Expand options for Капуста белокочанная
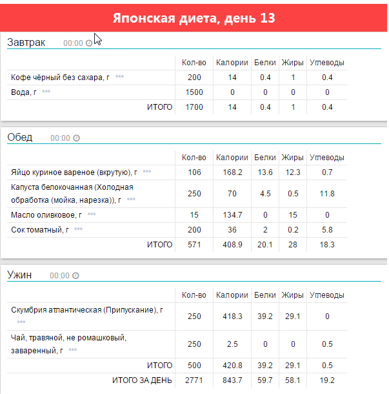 click(131, 200)
